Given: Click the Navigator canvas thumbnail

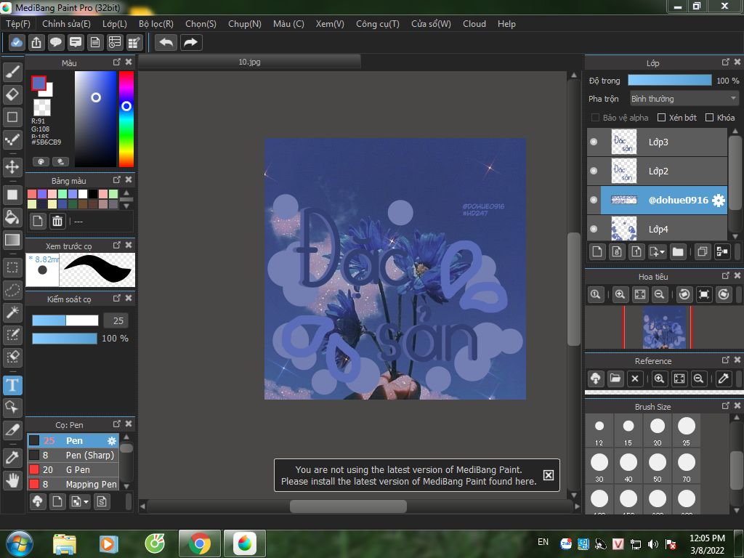Looking at the screenshot, I should click(x=664, y=328).
